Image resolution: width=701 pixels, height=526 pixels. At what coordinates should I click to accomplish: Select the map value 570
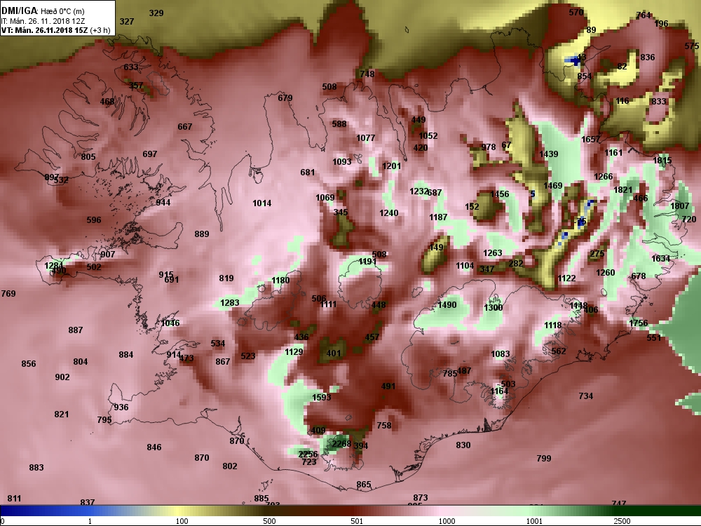tap(576, 12)
